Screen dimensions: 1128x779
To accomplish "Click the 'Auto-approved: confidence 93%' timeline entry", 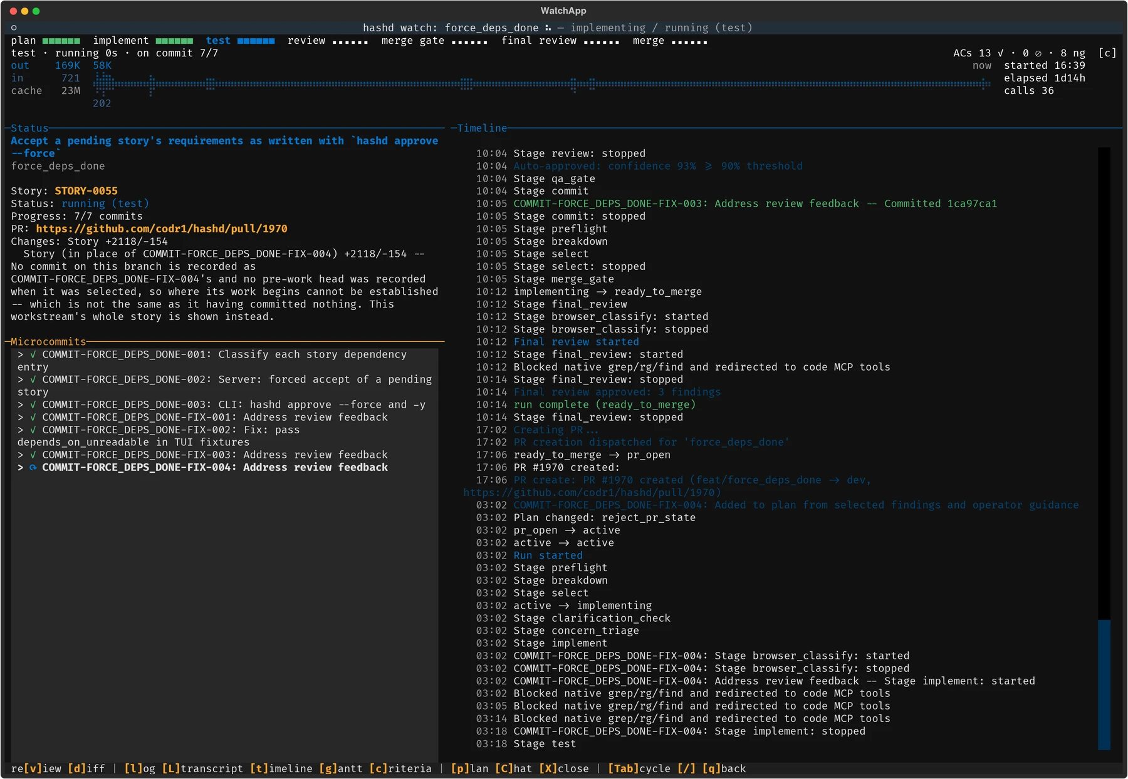I will click(x=658, y=166).
